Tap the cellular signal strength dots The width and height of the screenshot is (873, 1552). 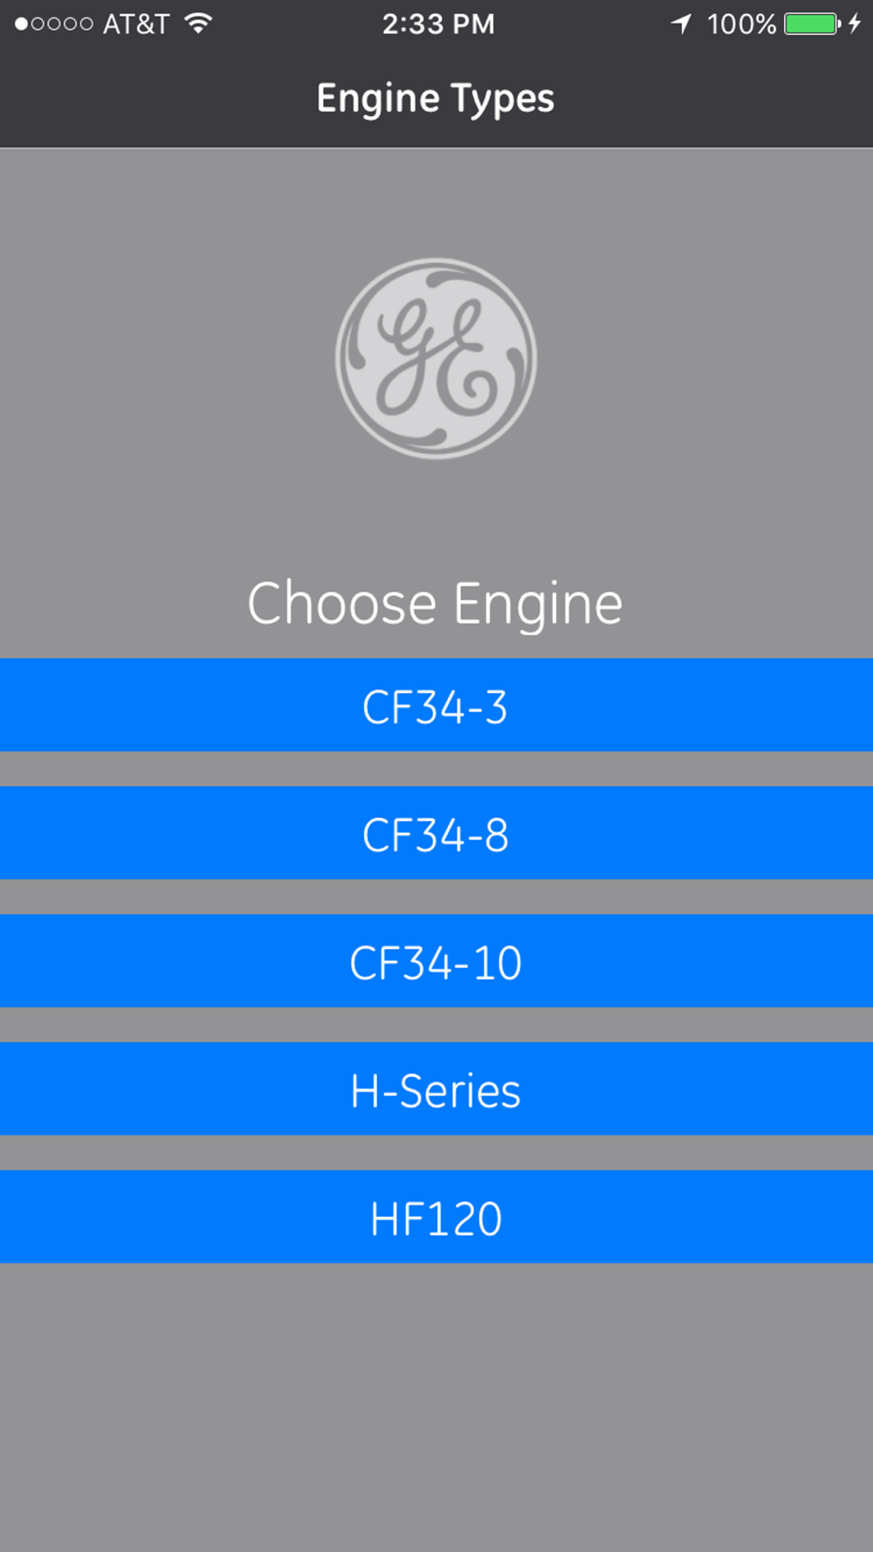tap(54, 24)
